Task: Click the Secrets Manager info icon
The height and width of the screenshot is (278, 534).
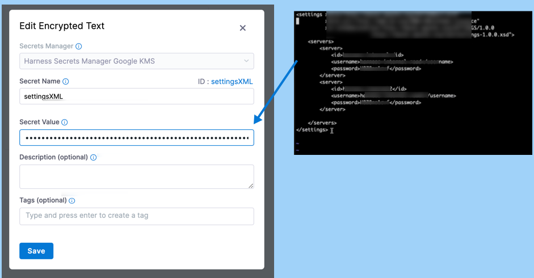Action: point(79,47)
